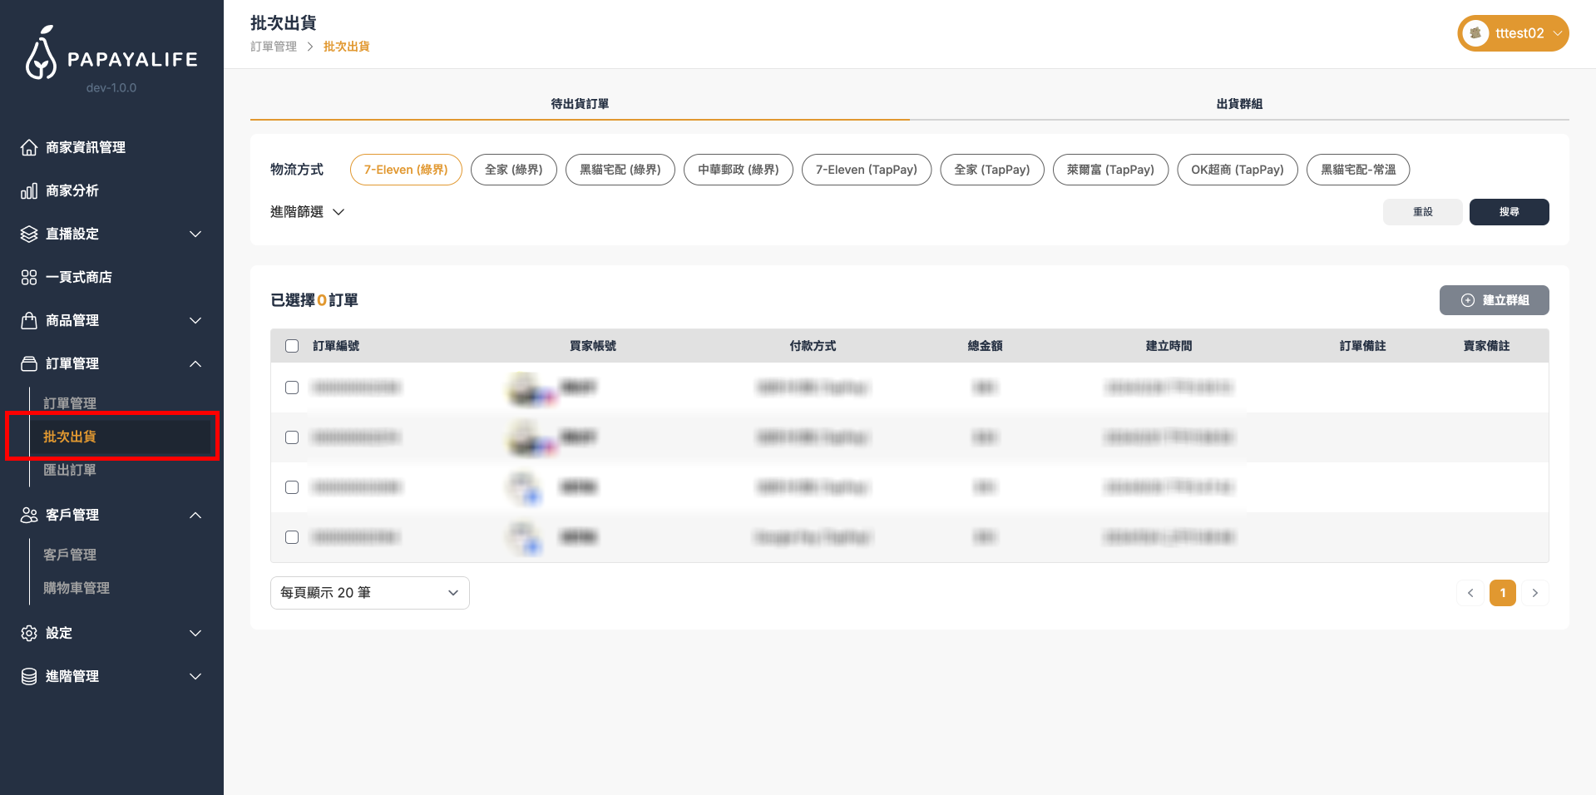The width and height of the screenshot is (1596, 795).
Task: Click the tttest02 user avatar icon
Action: pos(1475,33)
